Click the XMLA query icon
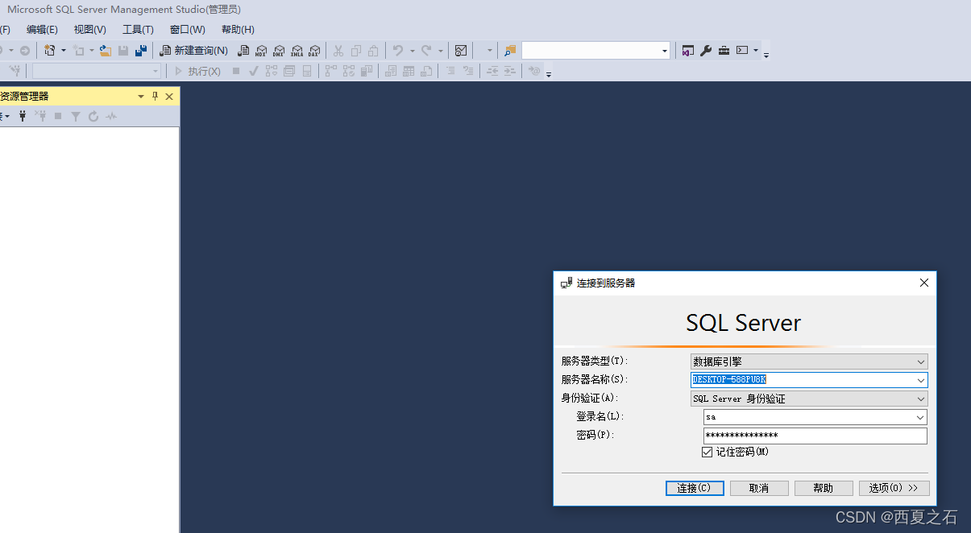Viewport: 971px width, 533px height. point(297,50)
